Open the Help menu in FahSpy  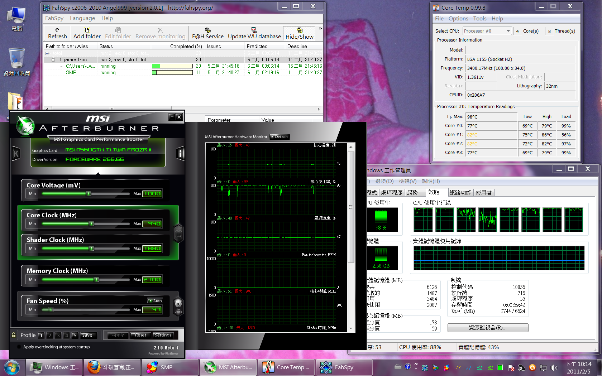point(107,18)
